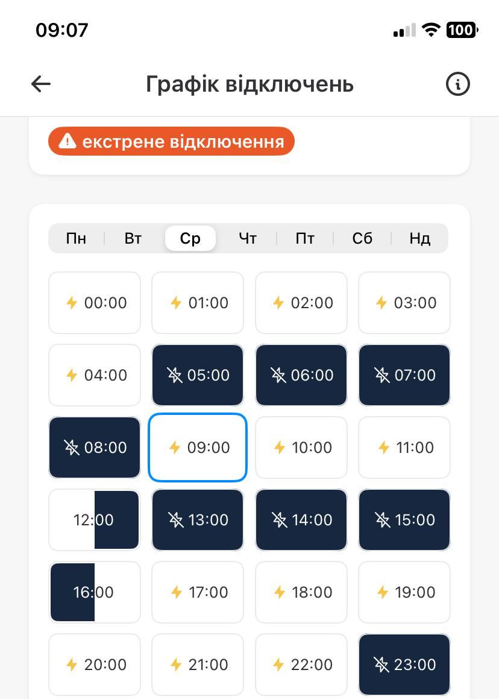Tap the lightning icon on 17:00 slot
Image resolution: width=499 pixels, height=699 pixels.
pos(176,592)
